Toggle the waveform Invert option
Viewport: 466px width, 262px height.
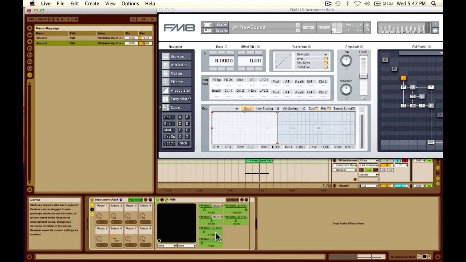[326, 59]
